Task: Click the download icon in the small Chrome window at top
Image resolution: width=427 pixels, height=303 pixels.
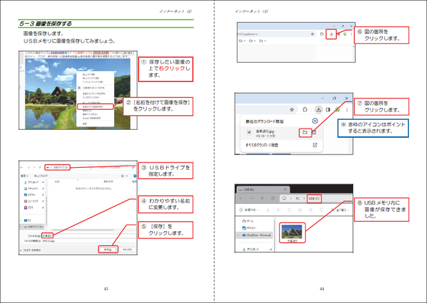Action: [x=332, y=34]
